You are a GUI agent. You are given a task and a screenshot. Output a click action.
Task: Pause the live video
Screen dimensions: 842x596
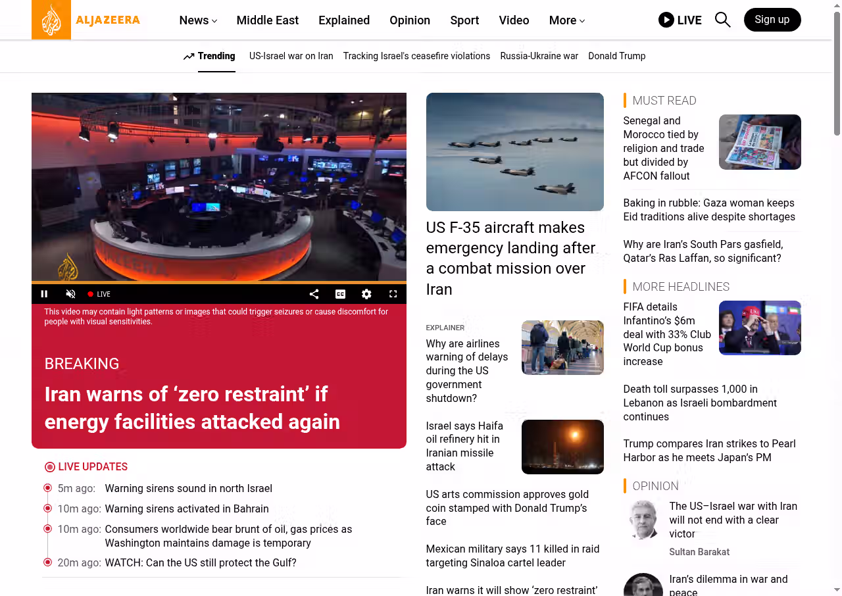click(44, 294)
